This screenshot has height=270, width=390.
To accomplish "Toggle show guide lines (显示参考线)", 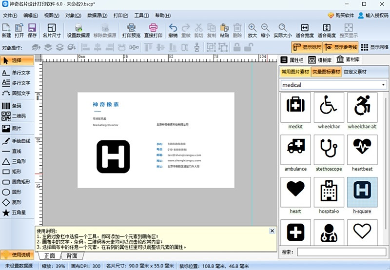I will pos(341,47).
